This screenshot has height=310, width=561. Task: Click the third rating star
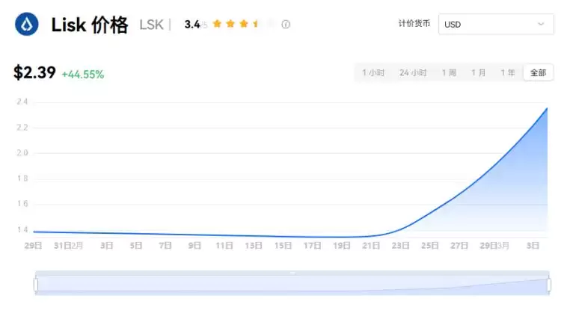point(243,24)
